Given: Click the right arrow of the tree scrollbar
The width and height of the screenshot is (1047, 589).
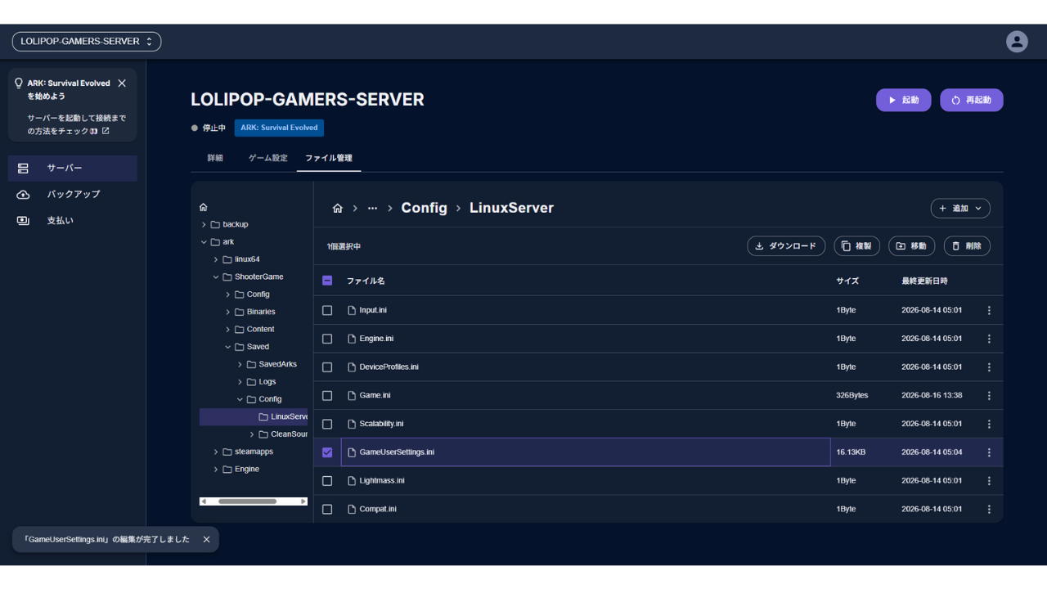Looking at the screenshot, I should tap(303, 501).
